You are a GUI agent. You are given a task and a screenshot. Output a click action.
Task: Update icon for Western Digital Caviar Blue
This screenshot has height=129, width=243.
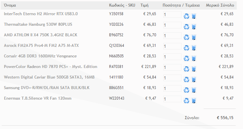click(186, 80)
